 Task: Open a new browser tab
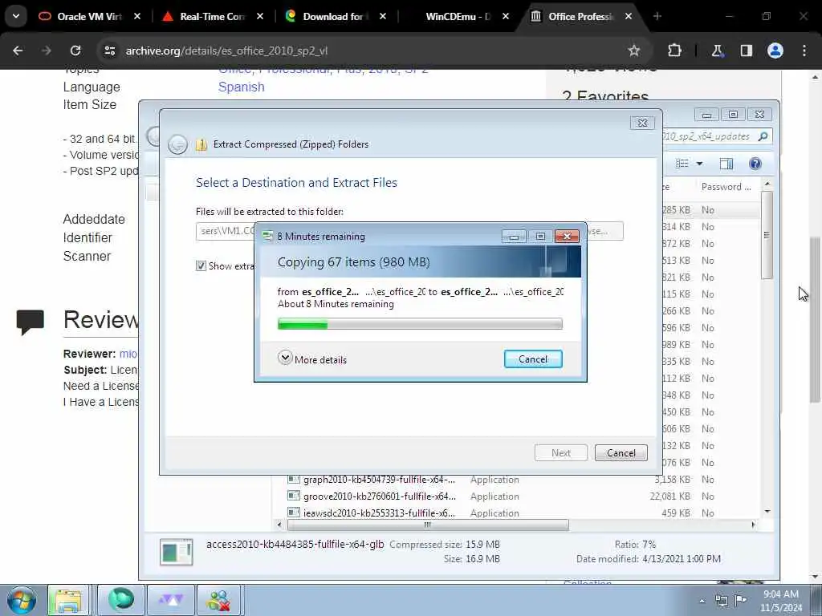657,17
